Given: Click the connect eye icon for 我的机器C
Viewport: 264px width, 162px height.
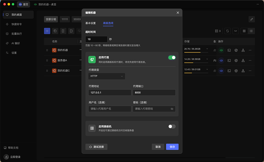Looking at the screenshot, I should 221,71.
